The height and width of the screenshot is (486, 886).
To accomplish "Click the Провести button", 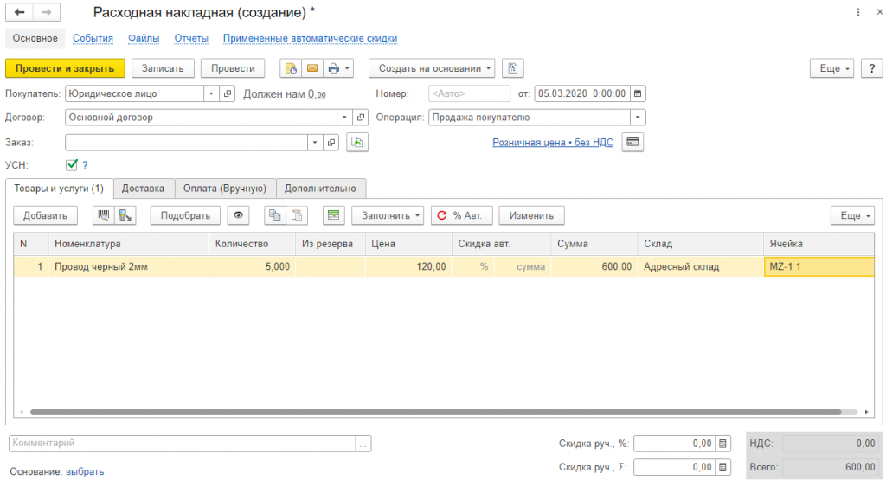I will pyautogui.click(x=233, y=68).
